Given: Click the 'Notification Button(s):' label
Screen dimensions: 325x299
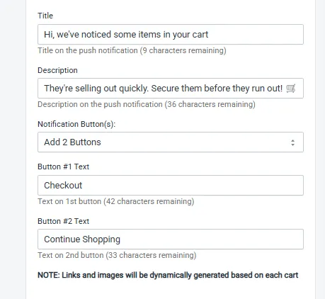Looking at the screenshot, I should [76, 124].
